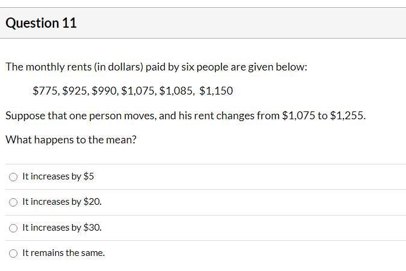
Task: Click the $1,075 value in the rent list
Action: pyautogui.click(x=138, y=91)
